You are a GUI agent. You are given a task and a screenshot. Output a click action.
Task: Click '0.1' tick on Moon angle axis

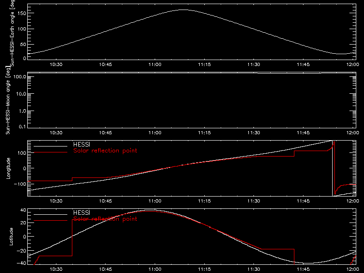point(22,126)
